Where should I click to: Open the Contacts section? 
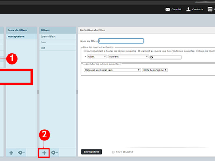(195, 9)
